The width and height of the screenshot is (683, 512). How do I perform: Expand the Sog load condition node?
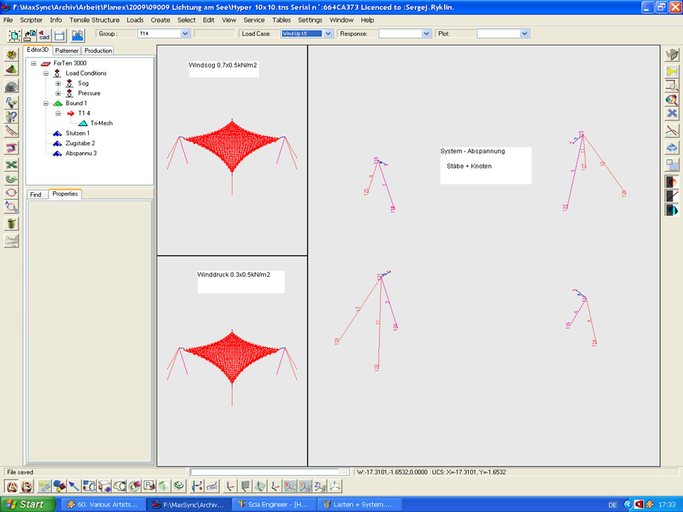(x=58, y=83)
